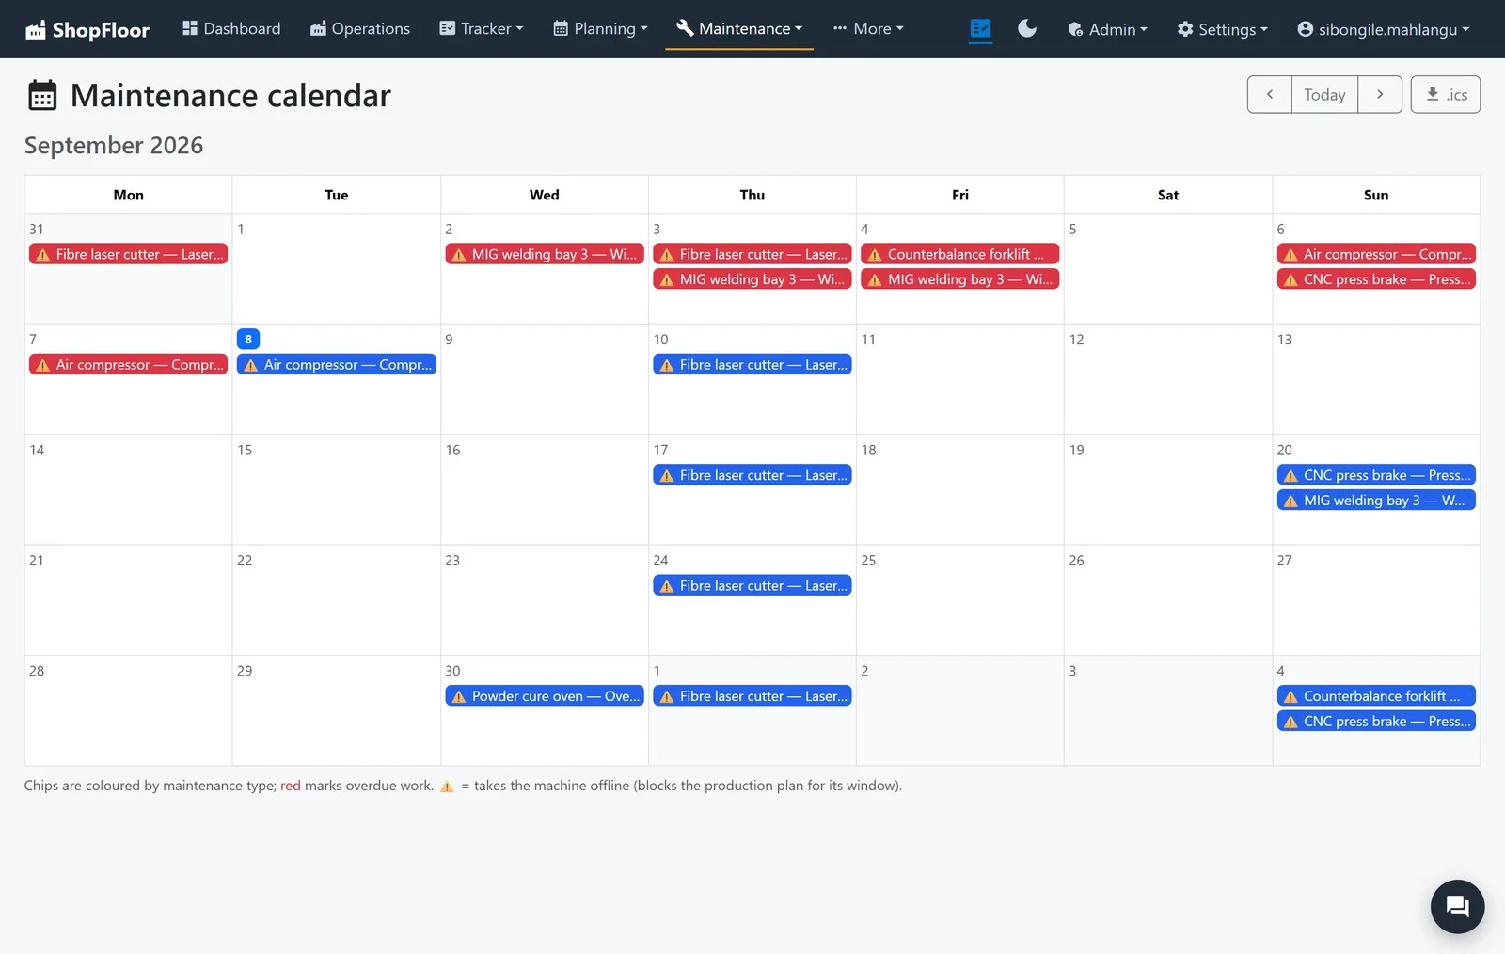Click the September 2026 heading
Viewport: 1505px width, 954px height.
point(114,146)
